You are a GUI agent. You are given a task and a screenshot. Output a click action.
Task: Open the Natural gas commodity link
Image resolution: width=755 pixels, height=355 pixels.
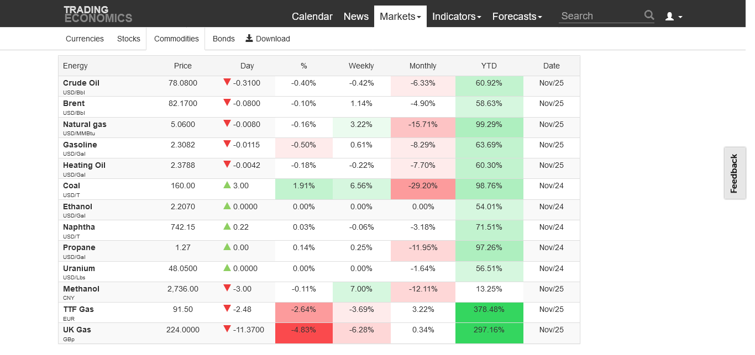click(x=85, y=124)
